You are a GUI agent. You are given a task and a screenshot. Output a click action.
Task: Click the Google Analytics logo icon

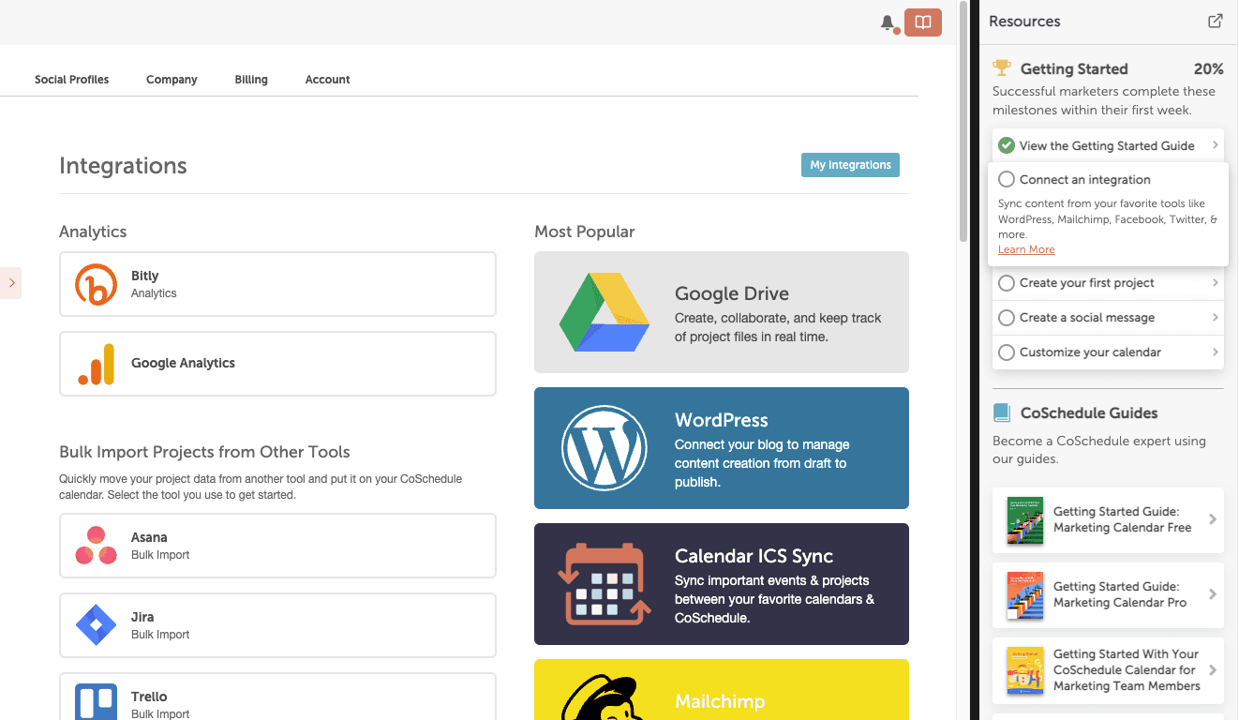point(96,364)
